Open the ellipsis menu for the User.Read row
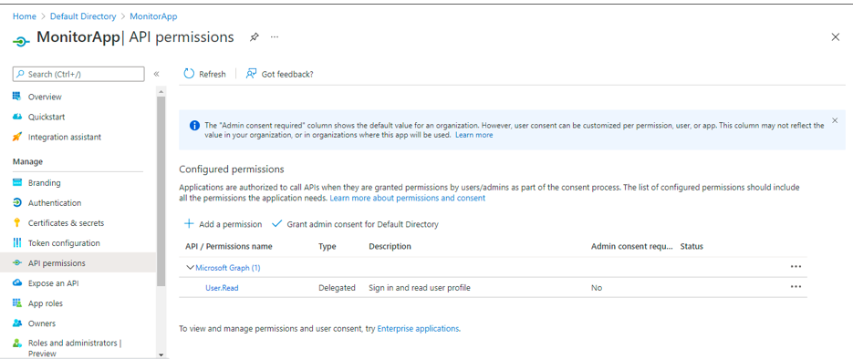 point(796,287)
